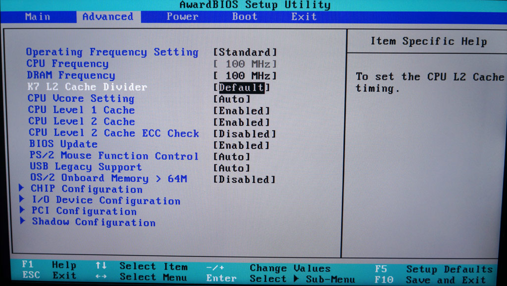507x286 pixels.
Task: Click the F5 Setup Defaults hint
Action: coord(434,269)
